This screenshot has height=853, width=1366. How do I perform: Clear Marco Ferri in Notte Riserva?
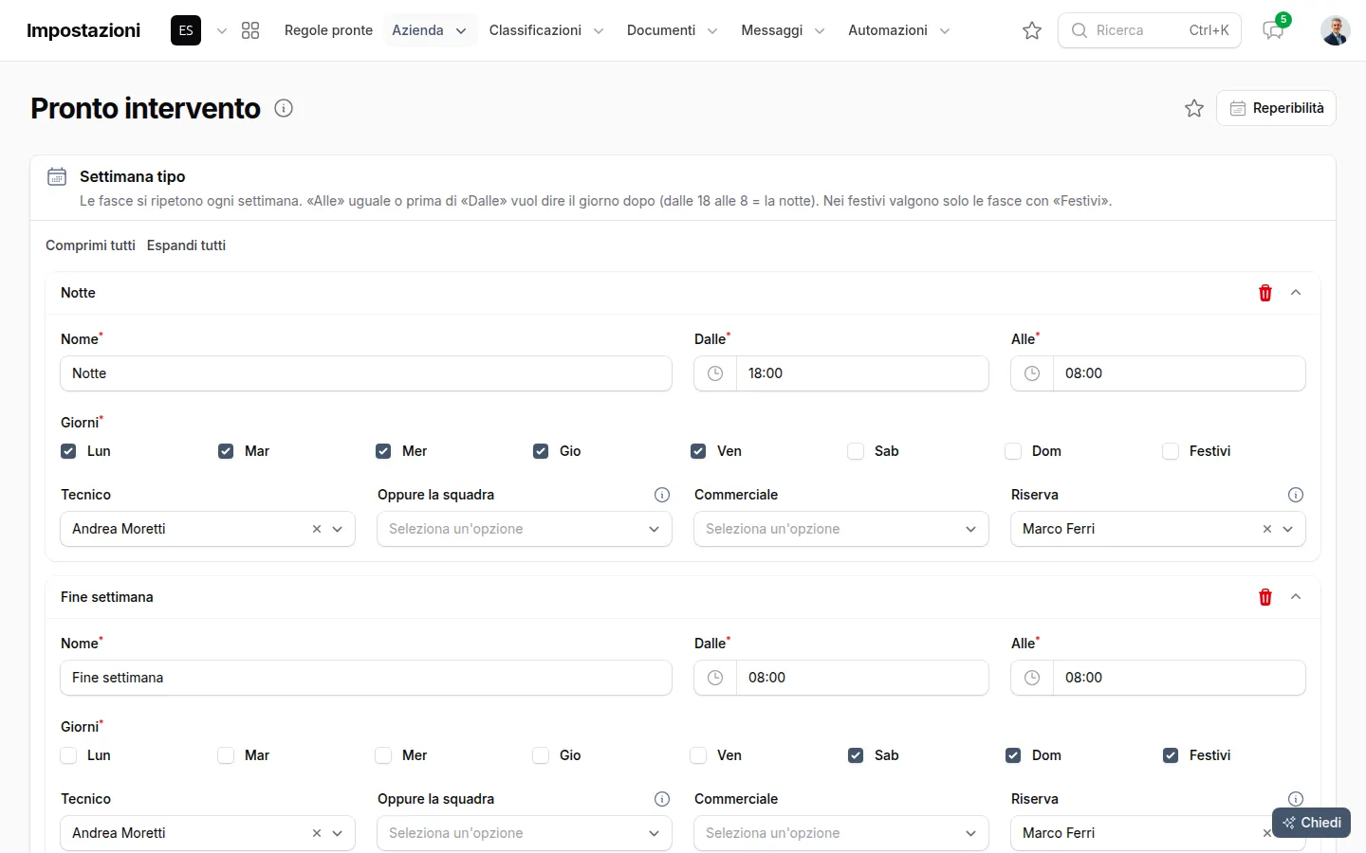coord(1267,529)
